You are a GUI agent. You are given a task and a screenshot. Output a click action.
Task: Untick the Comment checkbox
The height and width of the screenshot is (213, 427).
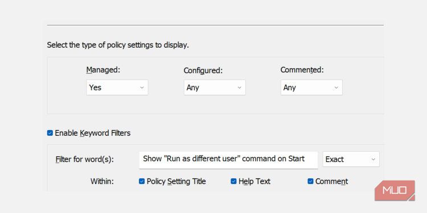[310, 181]
